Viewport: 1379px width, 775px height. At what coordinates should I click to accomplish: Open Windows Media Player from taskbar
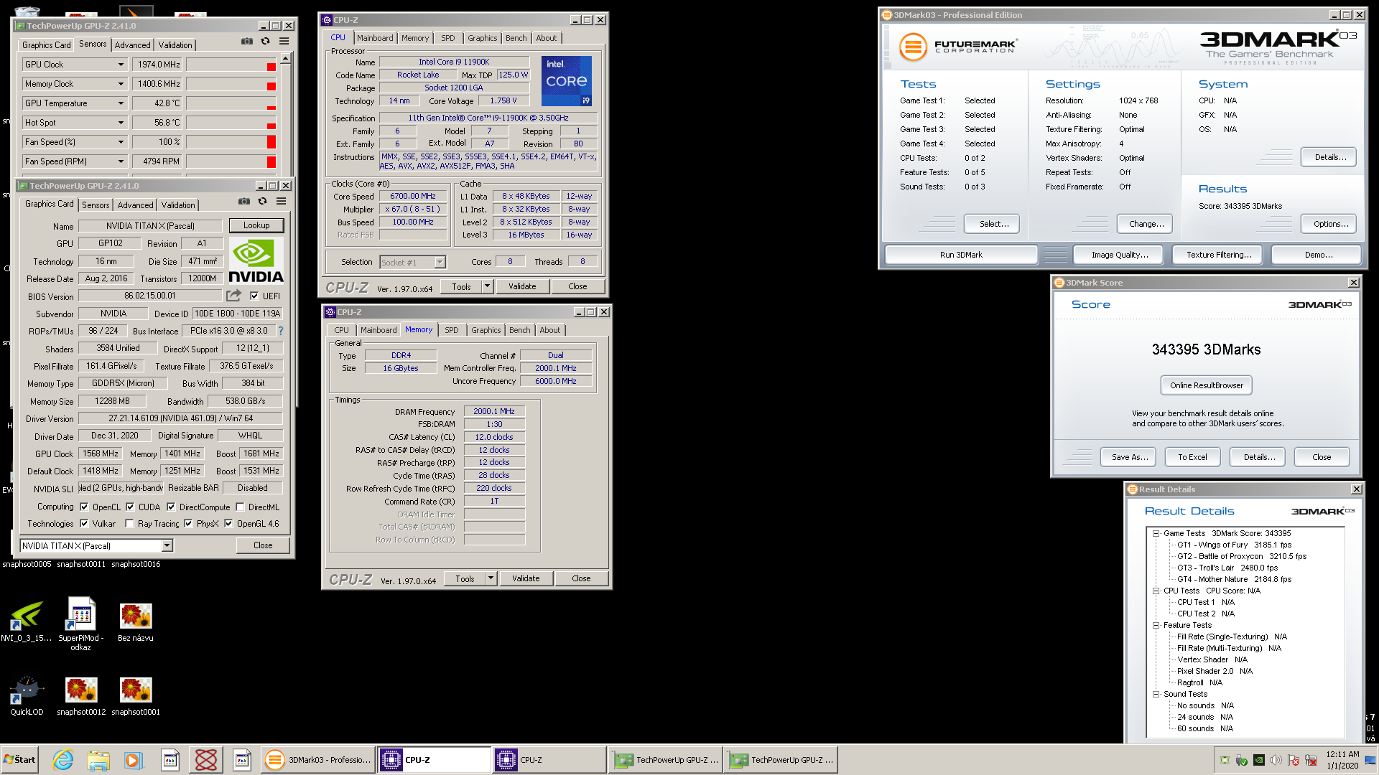click(133, 759)
